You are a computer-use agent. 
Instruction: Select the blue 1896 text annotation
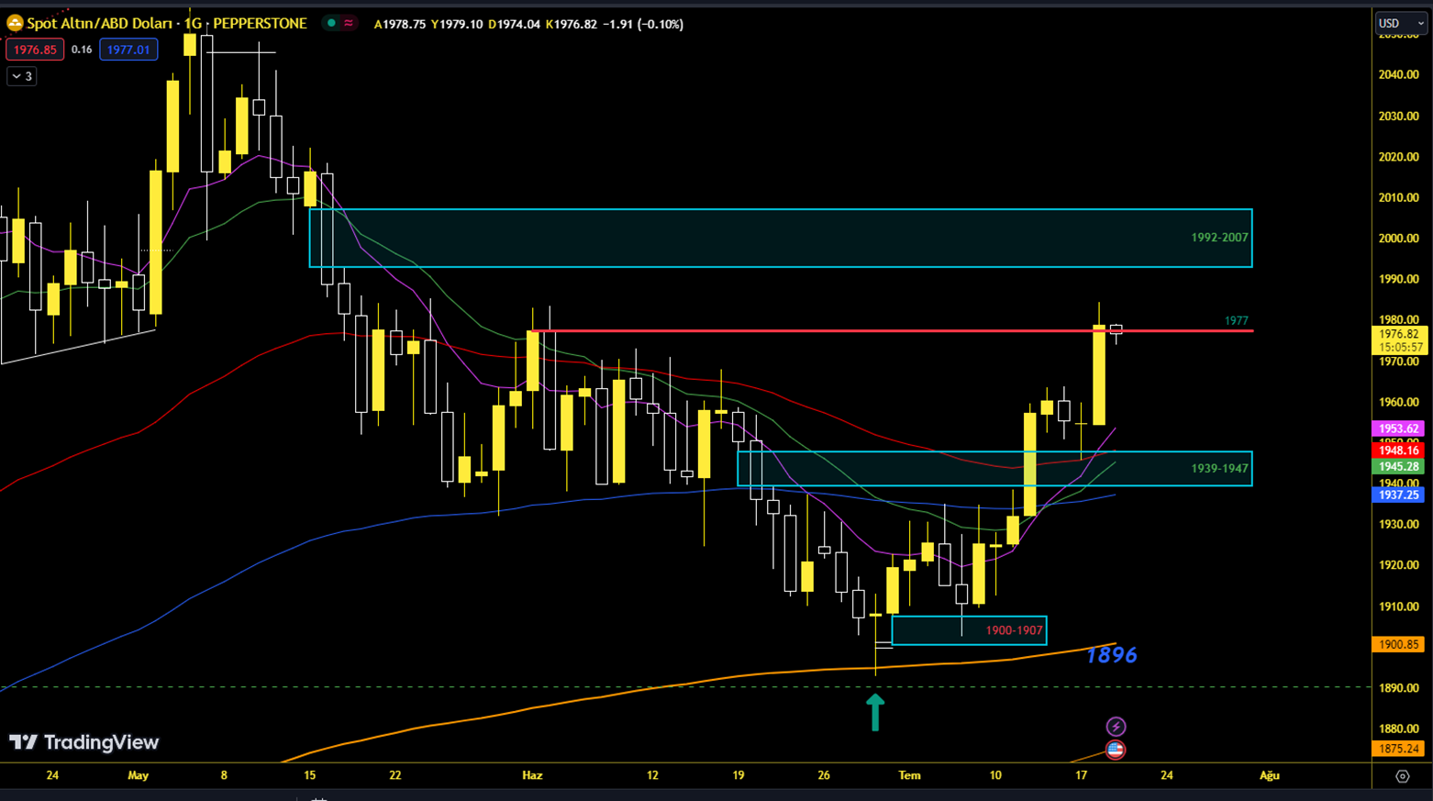point(1111,655)
